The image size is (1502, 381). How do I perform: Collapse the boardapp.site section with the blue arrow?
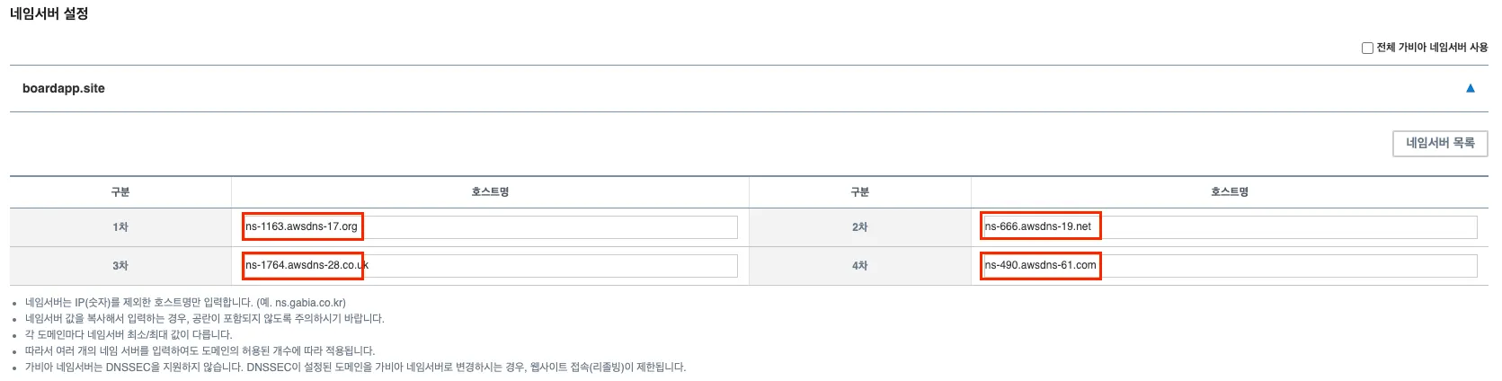(x=1471, y=88)
